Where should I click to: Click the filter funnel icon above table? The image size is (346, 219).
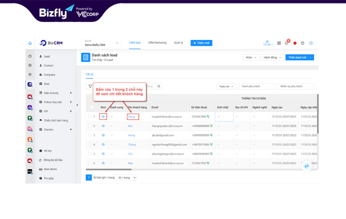(x=90, y=86)
